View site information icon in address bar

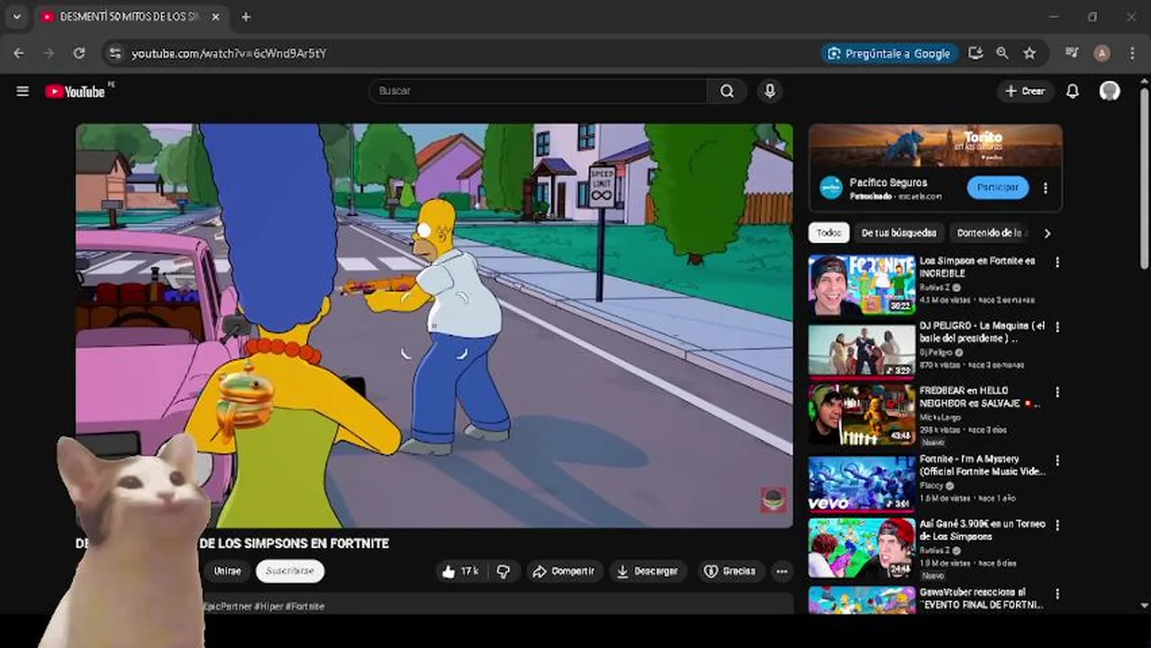click(114, 53)
